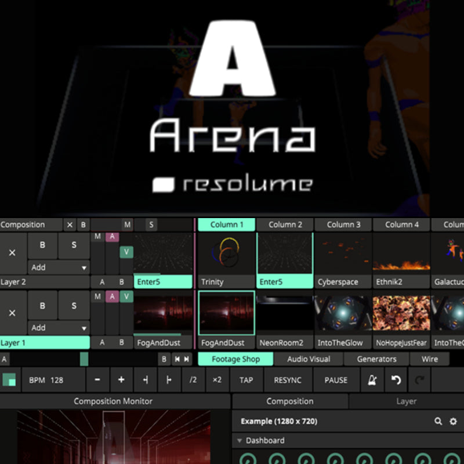Open the Layer tab in the right panel
Screen dimensions: 464x464
pos(406,401)
